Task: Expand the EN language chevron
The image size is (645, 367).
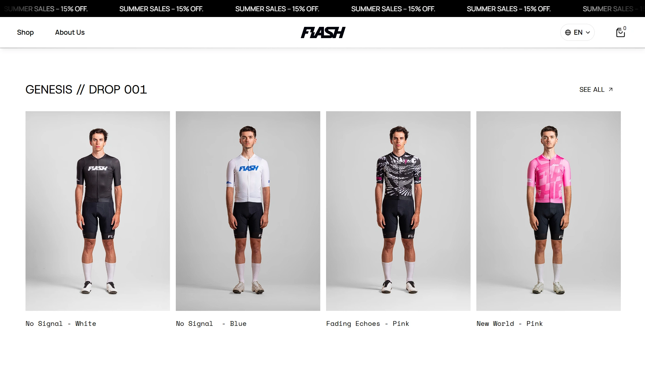Action: click(588, 33)
